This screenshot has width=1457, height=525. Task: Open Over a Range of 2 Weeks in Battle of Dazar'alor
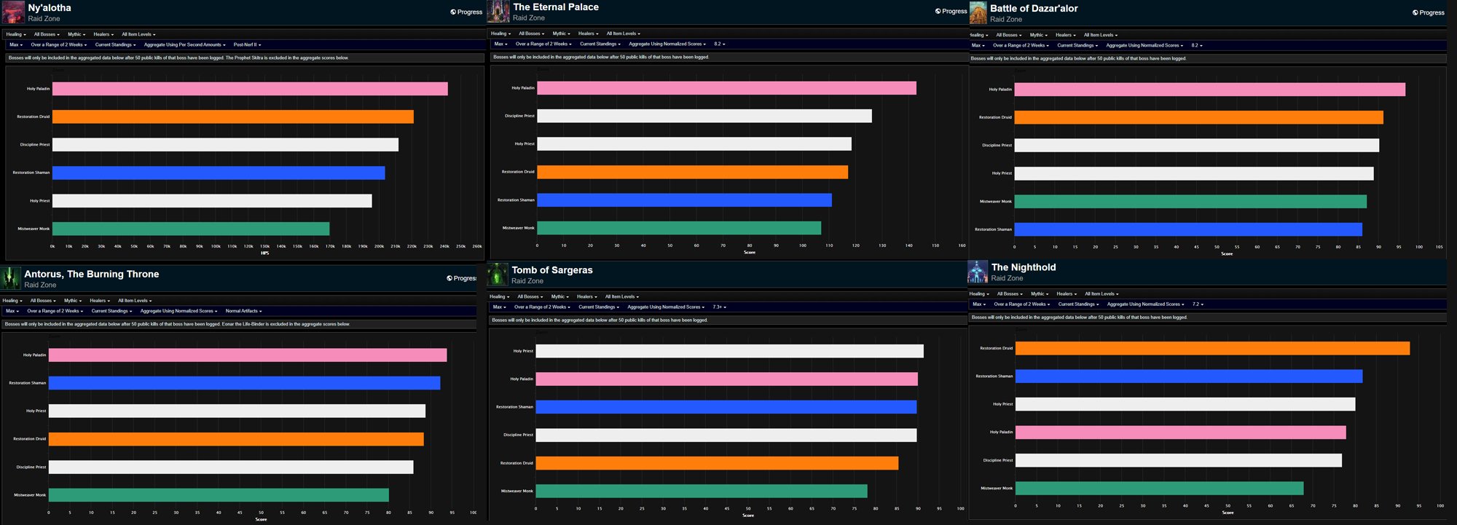(1021, 46)
